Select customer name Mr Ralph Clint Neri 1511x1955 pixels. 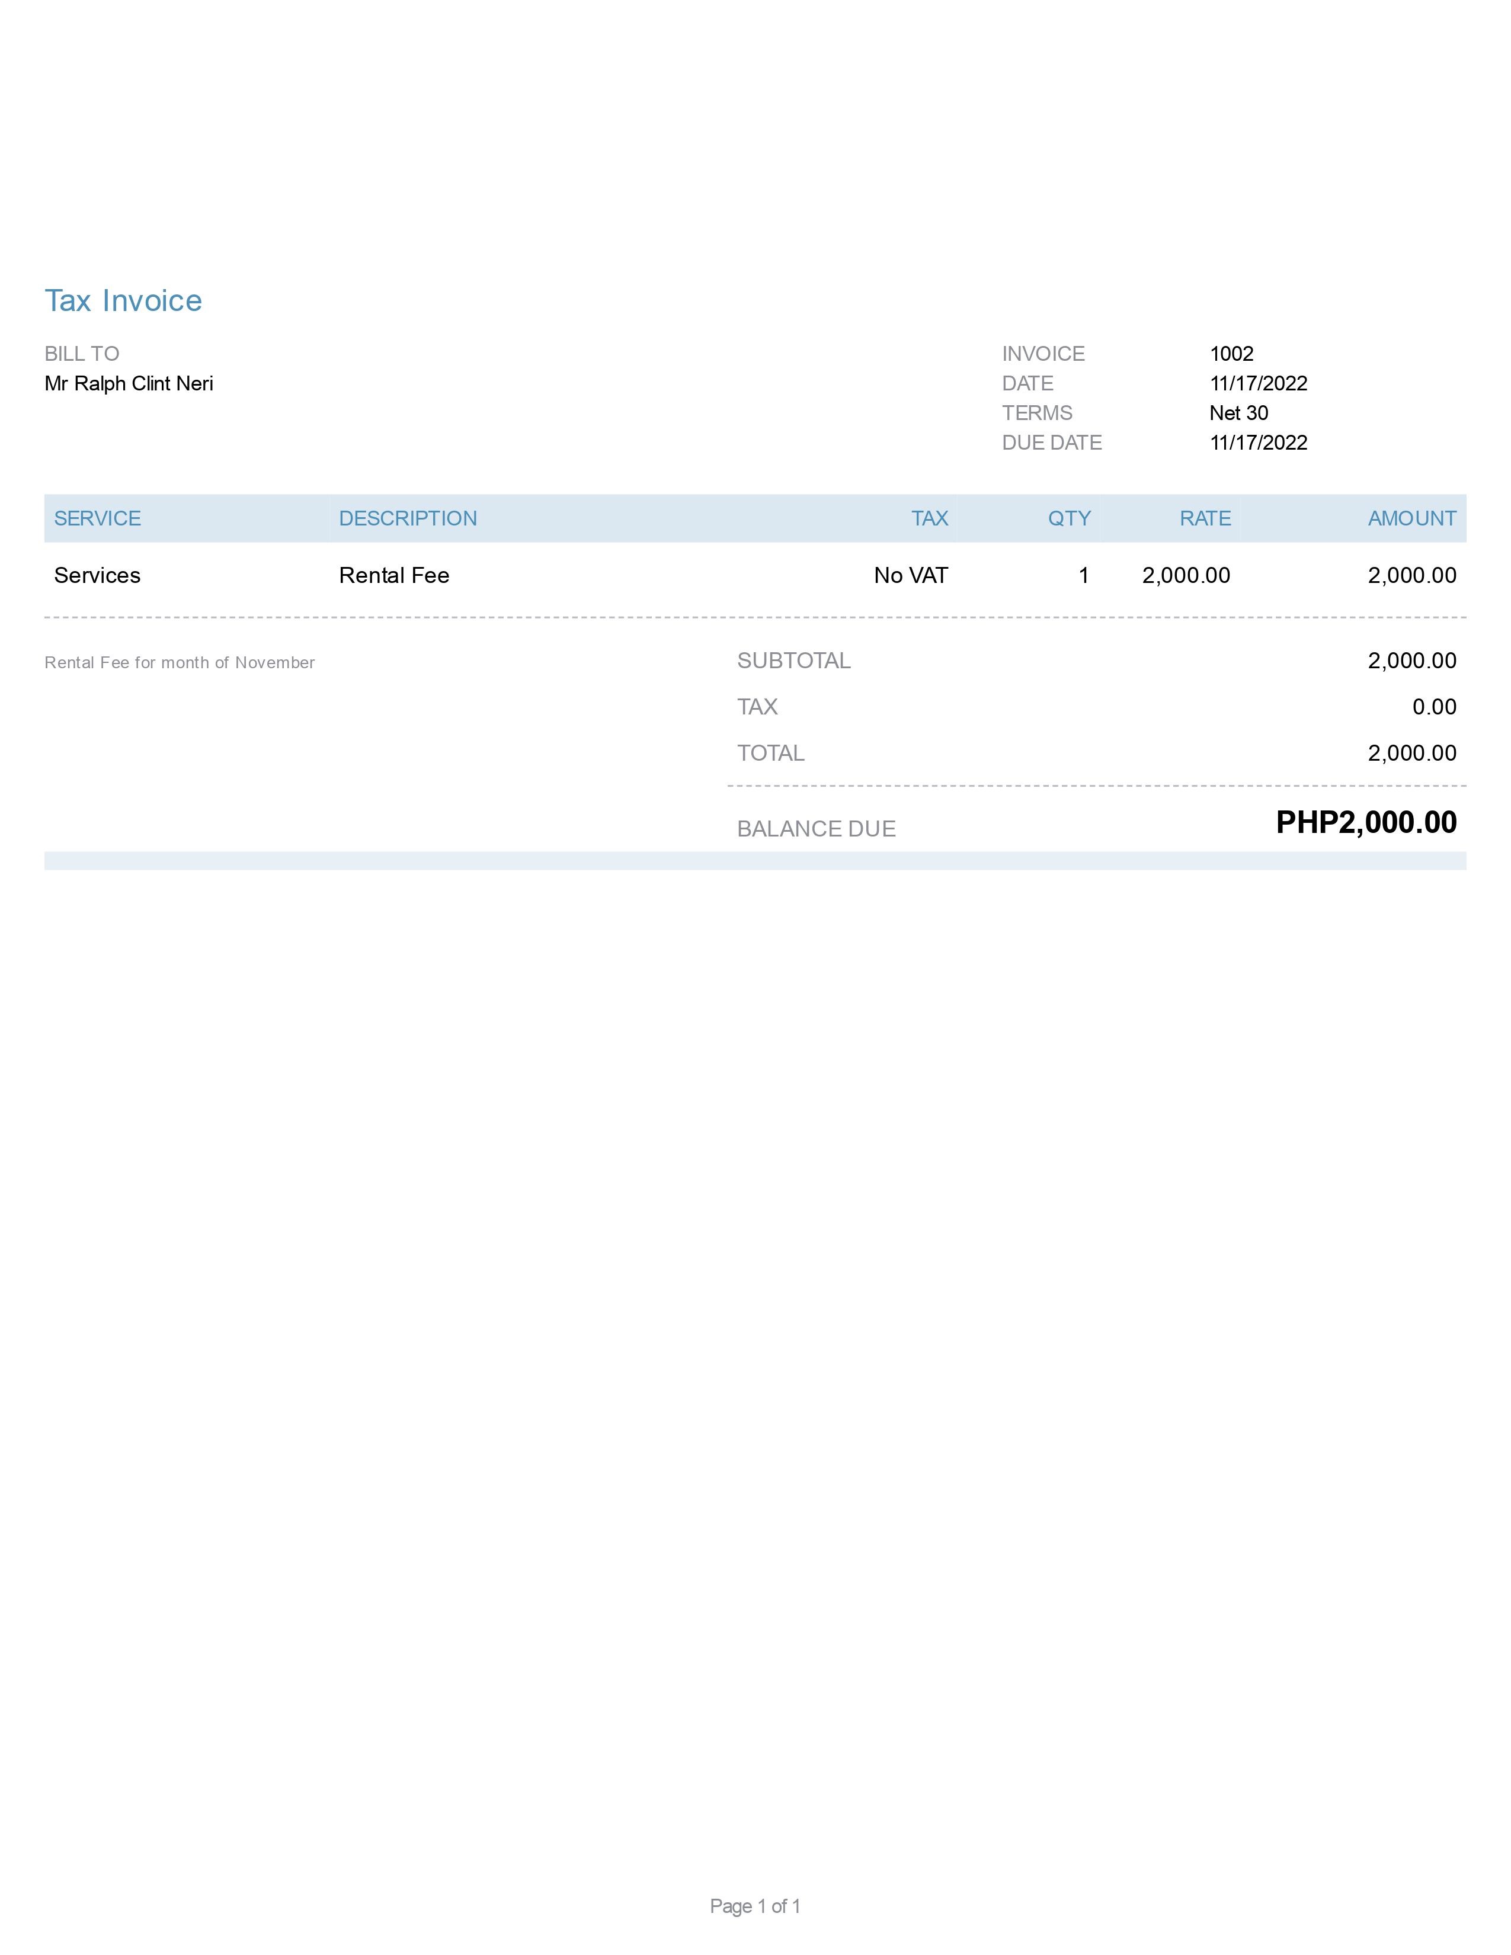tap(129, 383)
